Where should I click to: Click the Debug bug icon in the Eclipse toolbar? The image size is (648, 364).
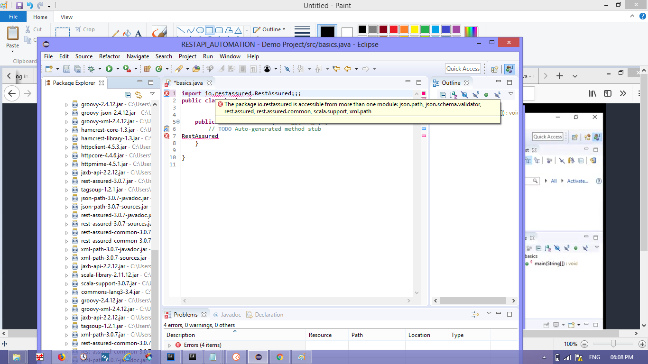pos(92,69)
